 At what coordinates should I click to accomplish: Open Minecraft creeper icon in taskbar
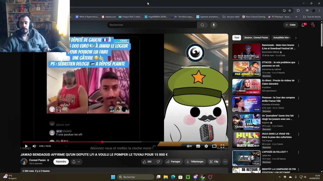click(x=188, y=177)
